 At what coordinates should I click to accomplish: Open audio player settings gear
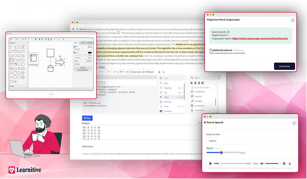pos(284,163)
